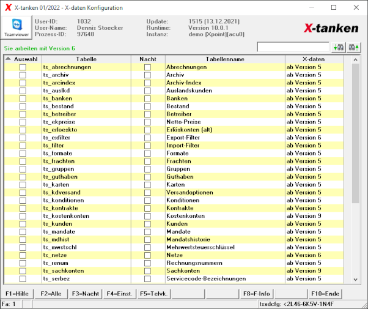Image resolution: width=368 pixels, height=309 pixels.
Task: Enable Nacht checkbox for ts_banken
Action: coord(147,99)
